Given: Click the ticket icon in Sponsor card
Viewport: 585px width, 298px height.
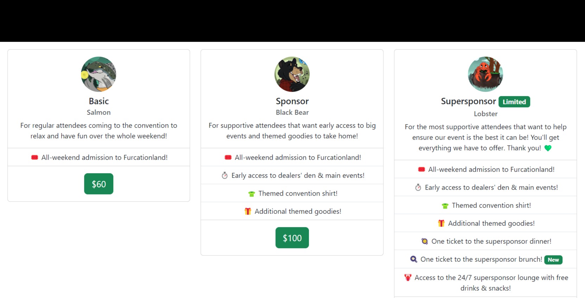Looking at the screenshot, I should [228, 157].
